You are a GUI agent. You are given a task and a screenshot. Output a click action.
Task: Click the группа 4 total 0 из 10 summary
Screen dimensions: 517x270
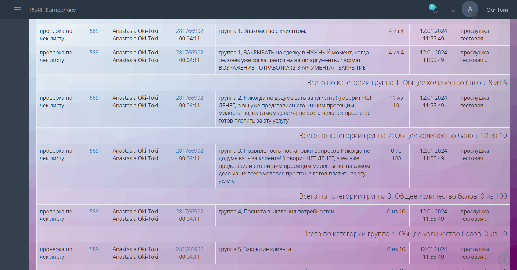point(405,234)
